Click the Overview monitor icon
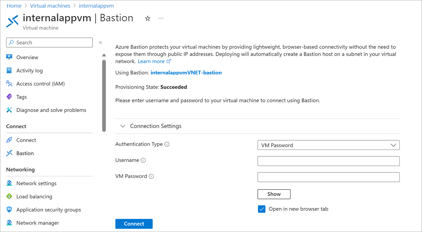Screen dimensions: 422x232 point(9,57)
